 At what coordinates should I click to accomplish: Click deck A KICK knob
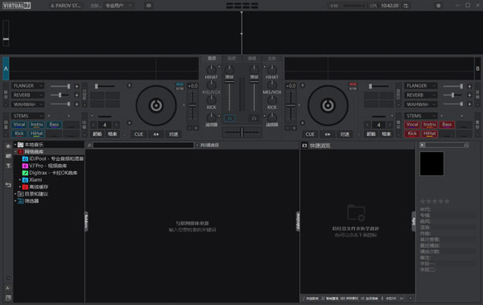[x=211, y=100]
